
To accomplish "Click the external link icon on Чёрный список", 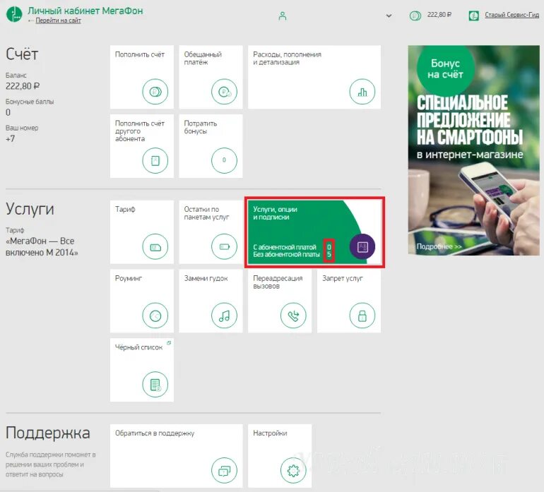I will [x=169, y=343].
